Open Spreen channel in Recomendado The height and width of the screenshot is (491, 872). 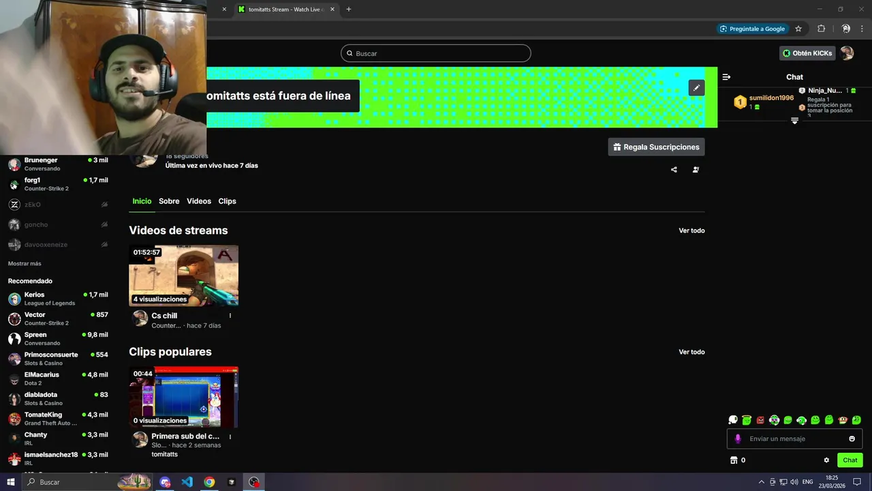[58, 338]
